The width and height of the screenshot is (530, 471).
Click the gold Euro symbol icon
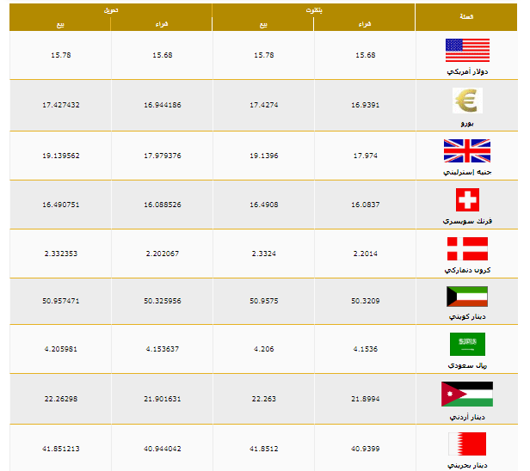point(466,101)
